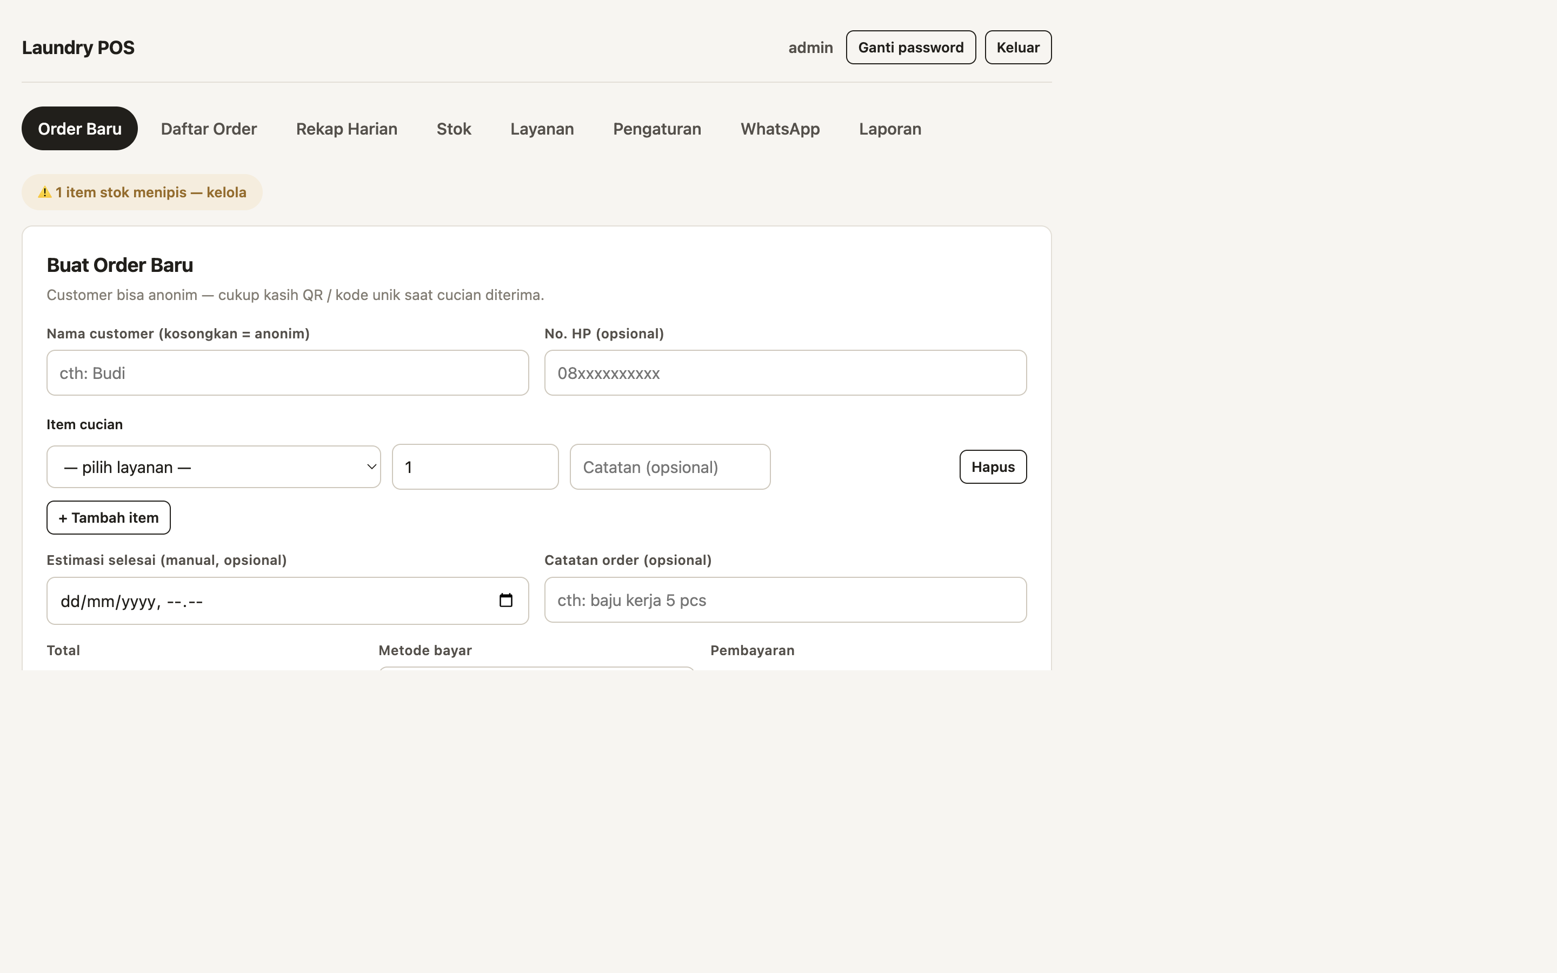Click the item quantity field
1557x973 pixels.
pyautogui.click(x=475, y=466)
